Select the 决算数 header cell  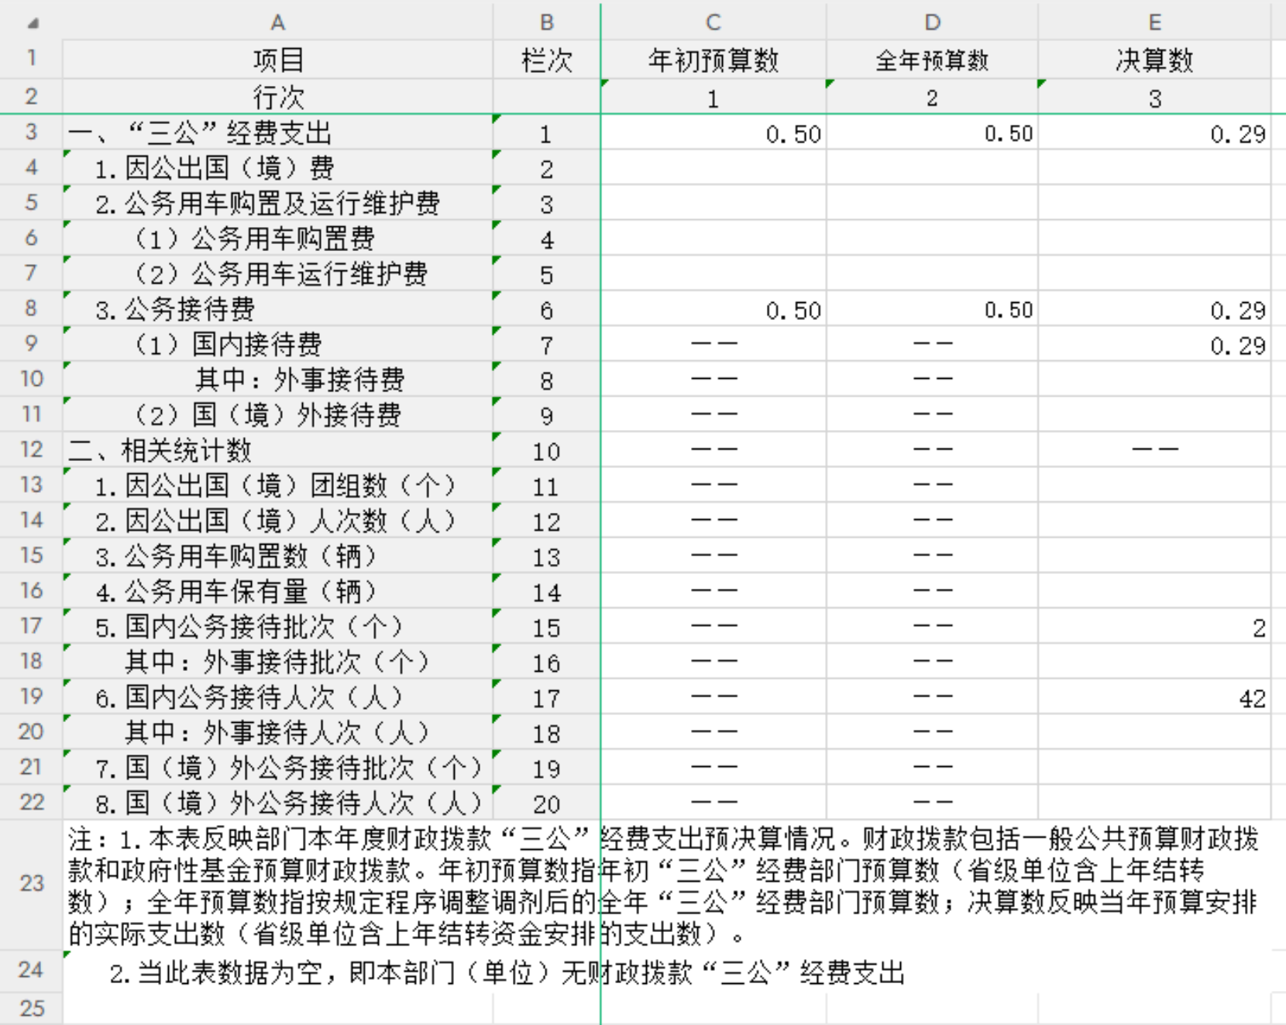point(1154,60)
